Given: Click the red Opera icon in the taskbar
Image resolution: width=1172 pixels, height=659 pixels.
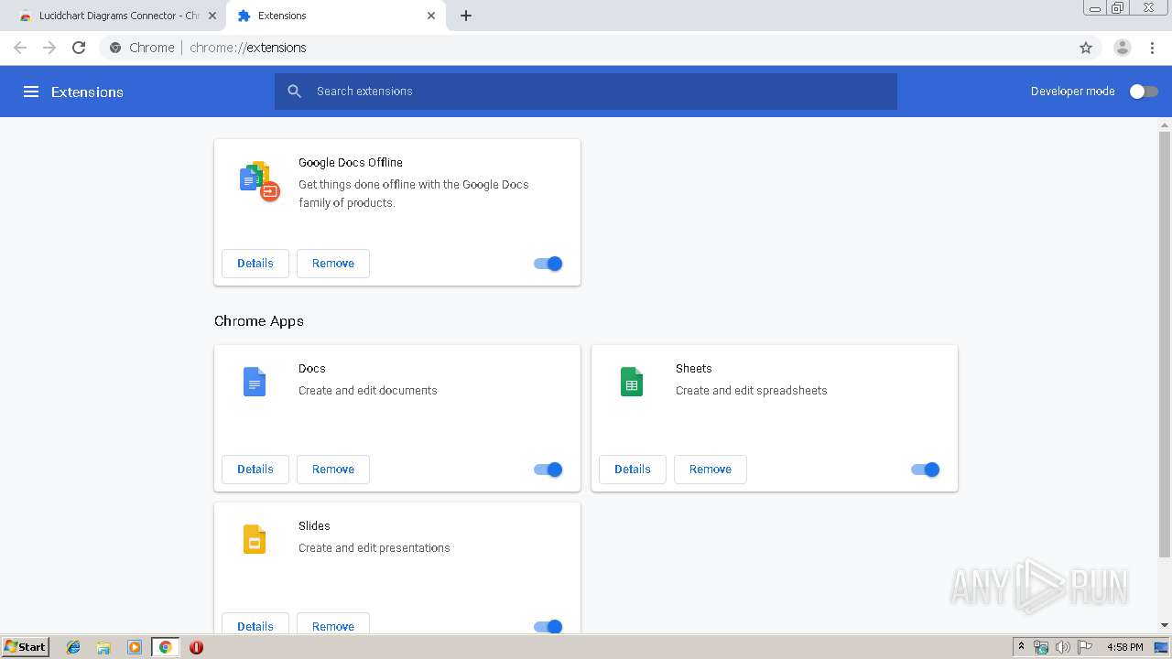Looking at the screenshot, I should point(196,647).
